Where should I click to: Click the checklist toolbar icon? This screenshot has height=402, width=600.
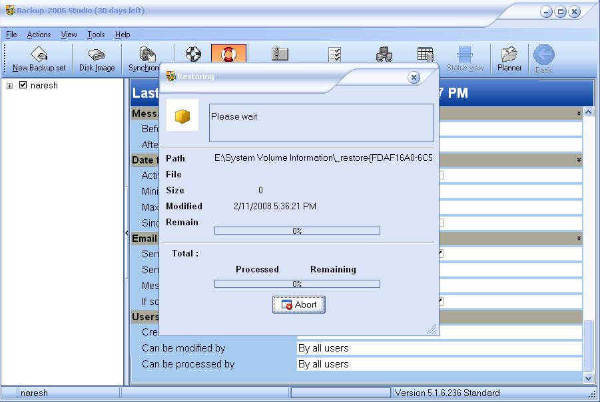pyautogui.click(x=335, y=54)
